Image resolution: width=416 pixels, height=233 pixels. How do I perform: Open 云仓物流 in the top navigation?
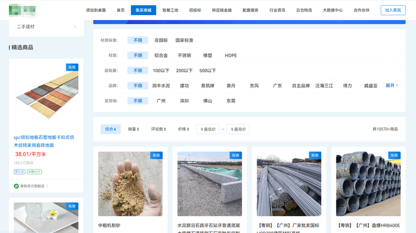tap(304, 10)
